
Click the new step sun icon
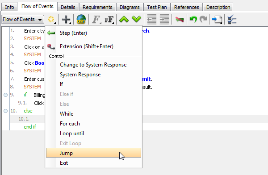click(51, 19)
